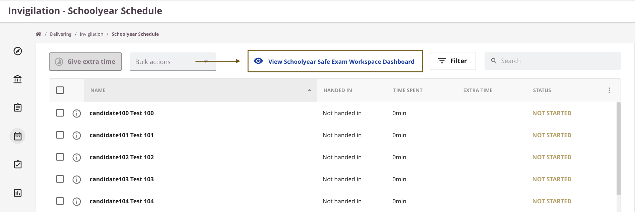635x212 pixels.
Task: Click NOT STARTED status of candidate102
Action: pos(552,157)
